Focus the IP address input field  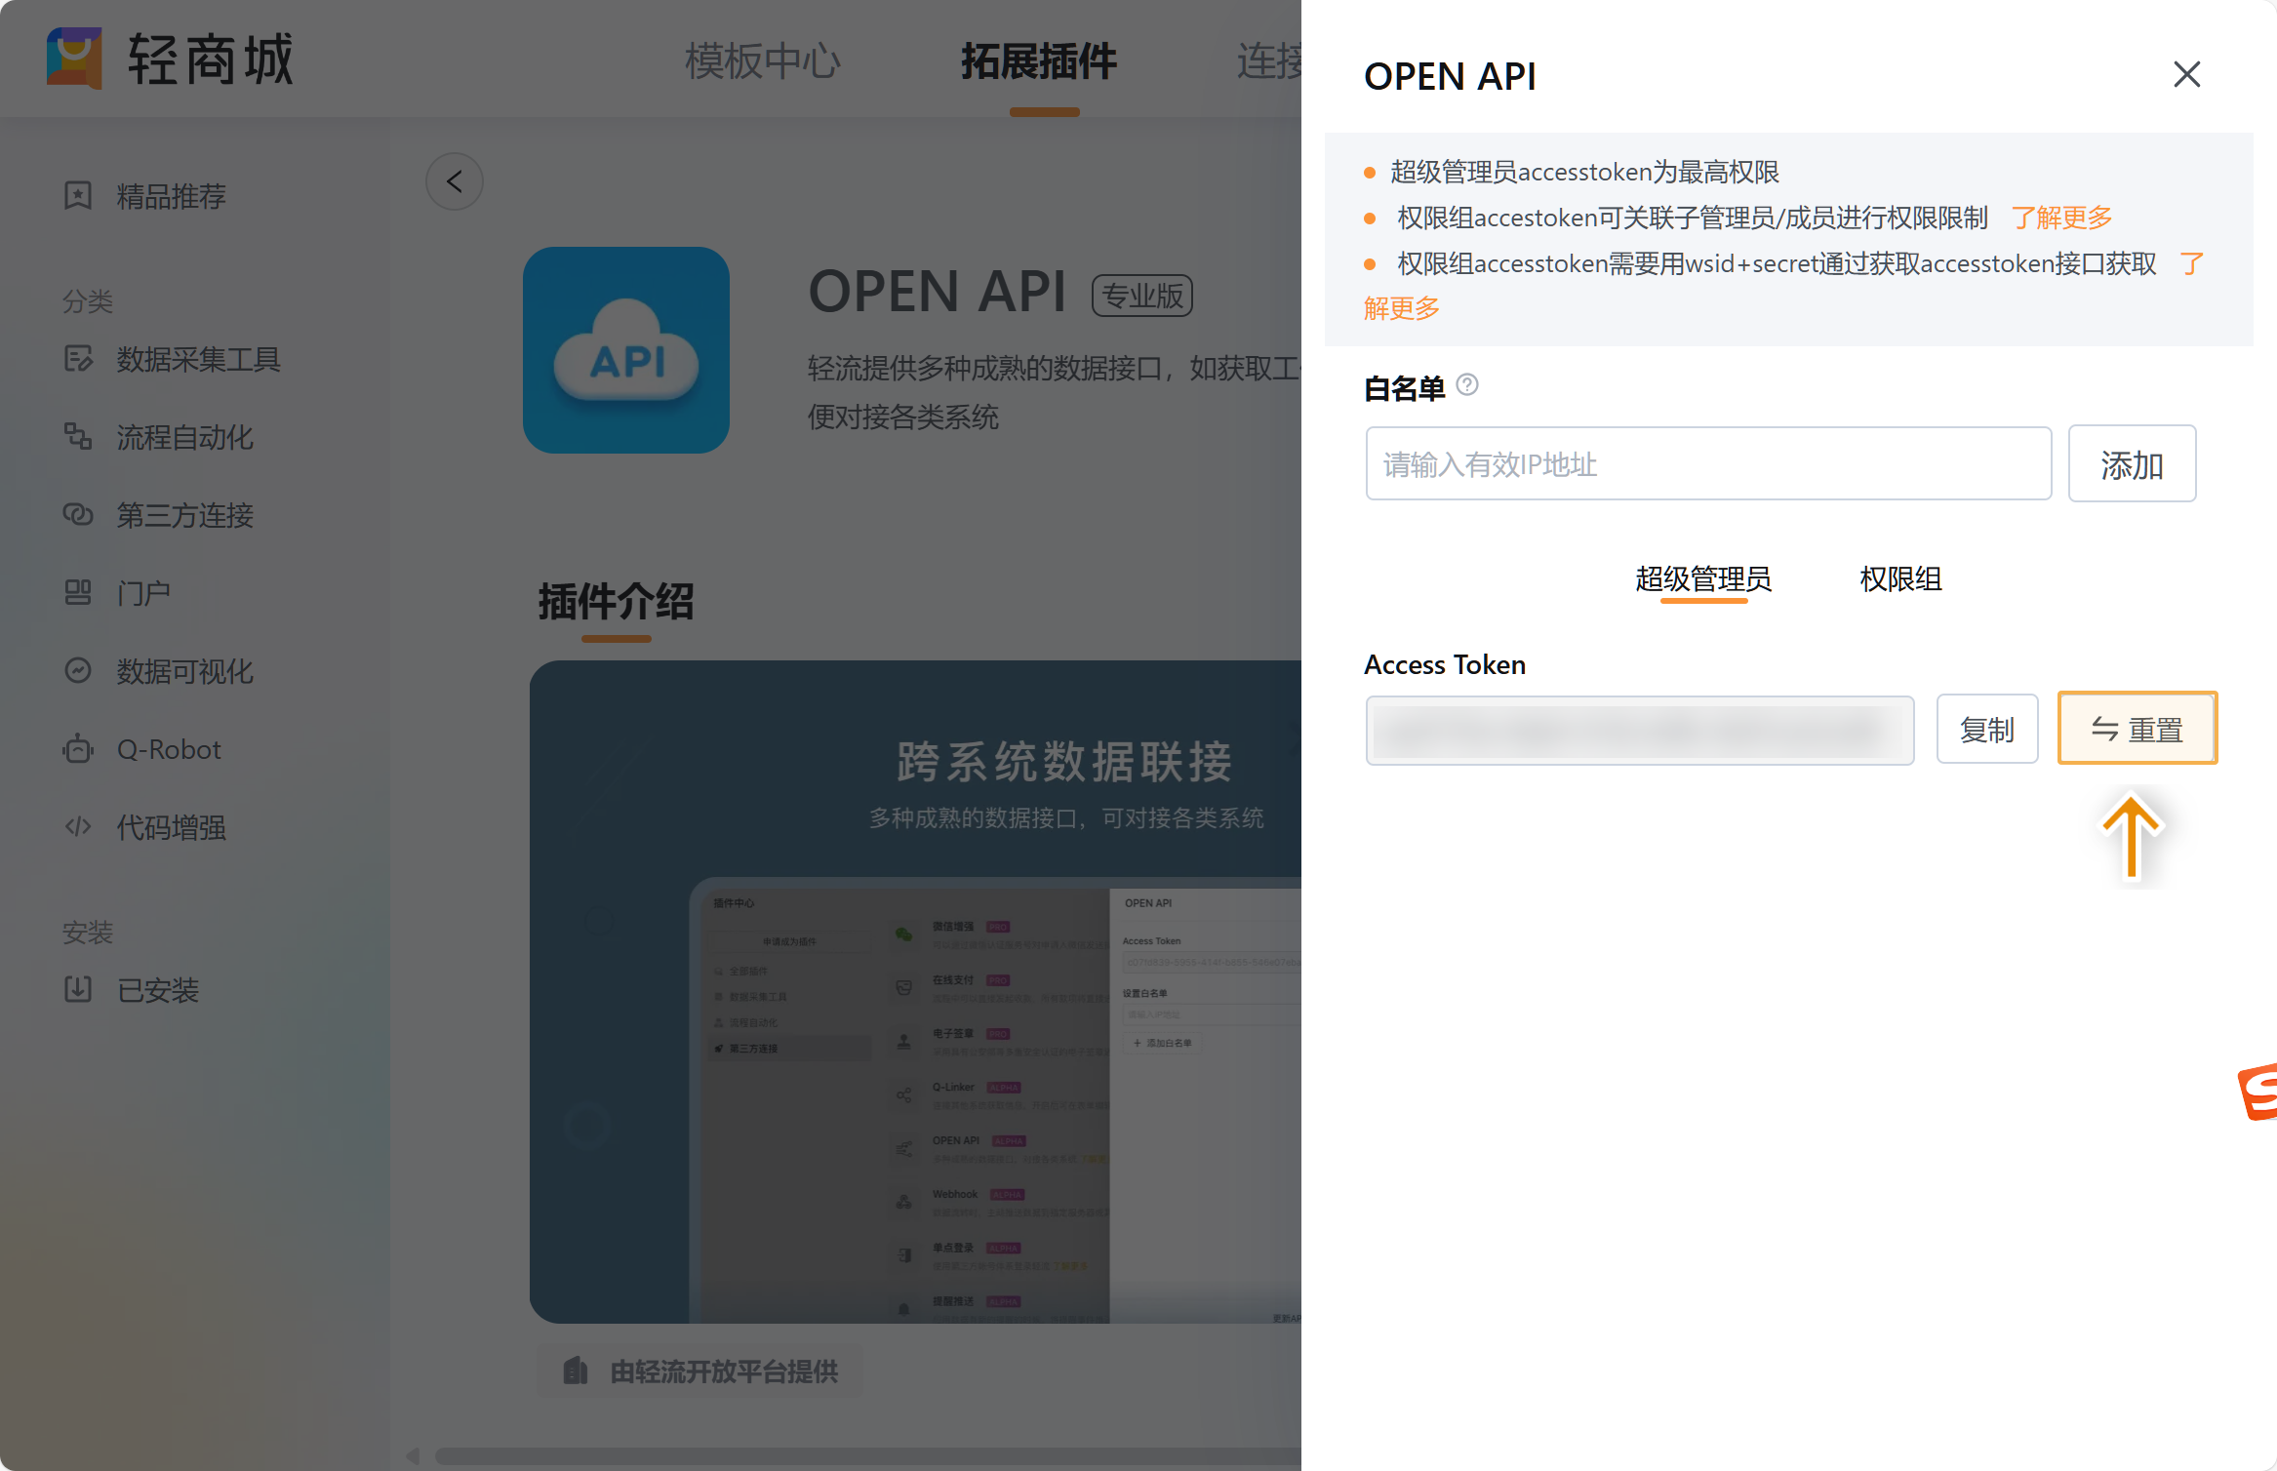coord(1708,464)
